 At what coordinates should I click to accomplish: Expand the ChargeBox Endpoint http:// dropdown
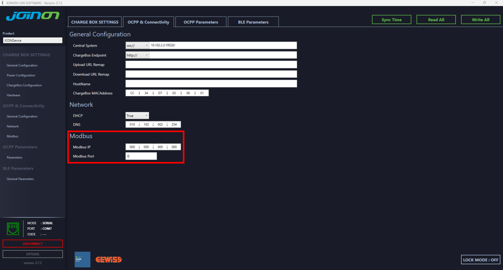pos(137,55)
